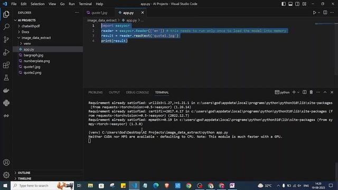This screenshot has height=190, width=338.
Task: Switch to the Output panel tab
Action: coord(114,92)
